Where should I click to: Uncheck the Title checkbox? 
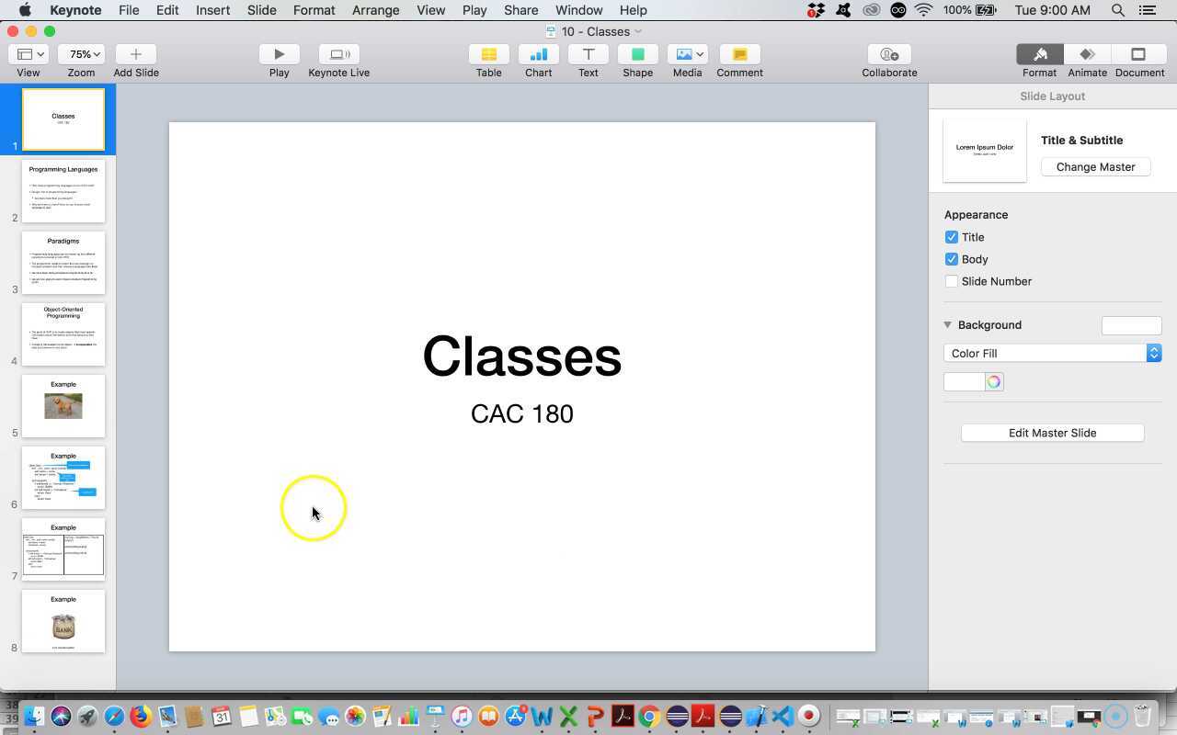point(952,237)
